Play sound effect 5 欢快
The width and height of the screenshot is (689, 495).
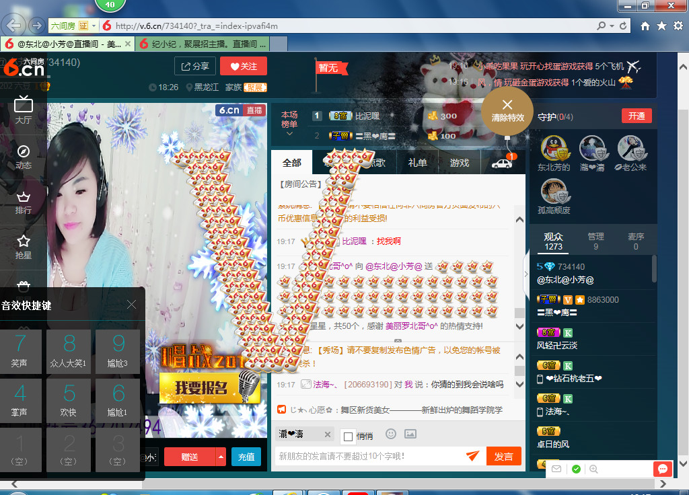(69, 401)
